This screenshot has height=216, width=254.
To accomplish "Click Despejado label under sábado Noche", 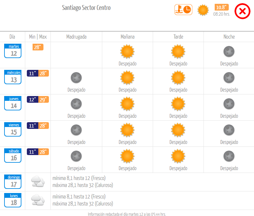I will pos(229,168).
